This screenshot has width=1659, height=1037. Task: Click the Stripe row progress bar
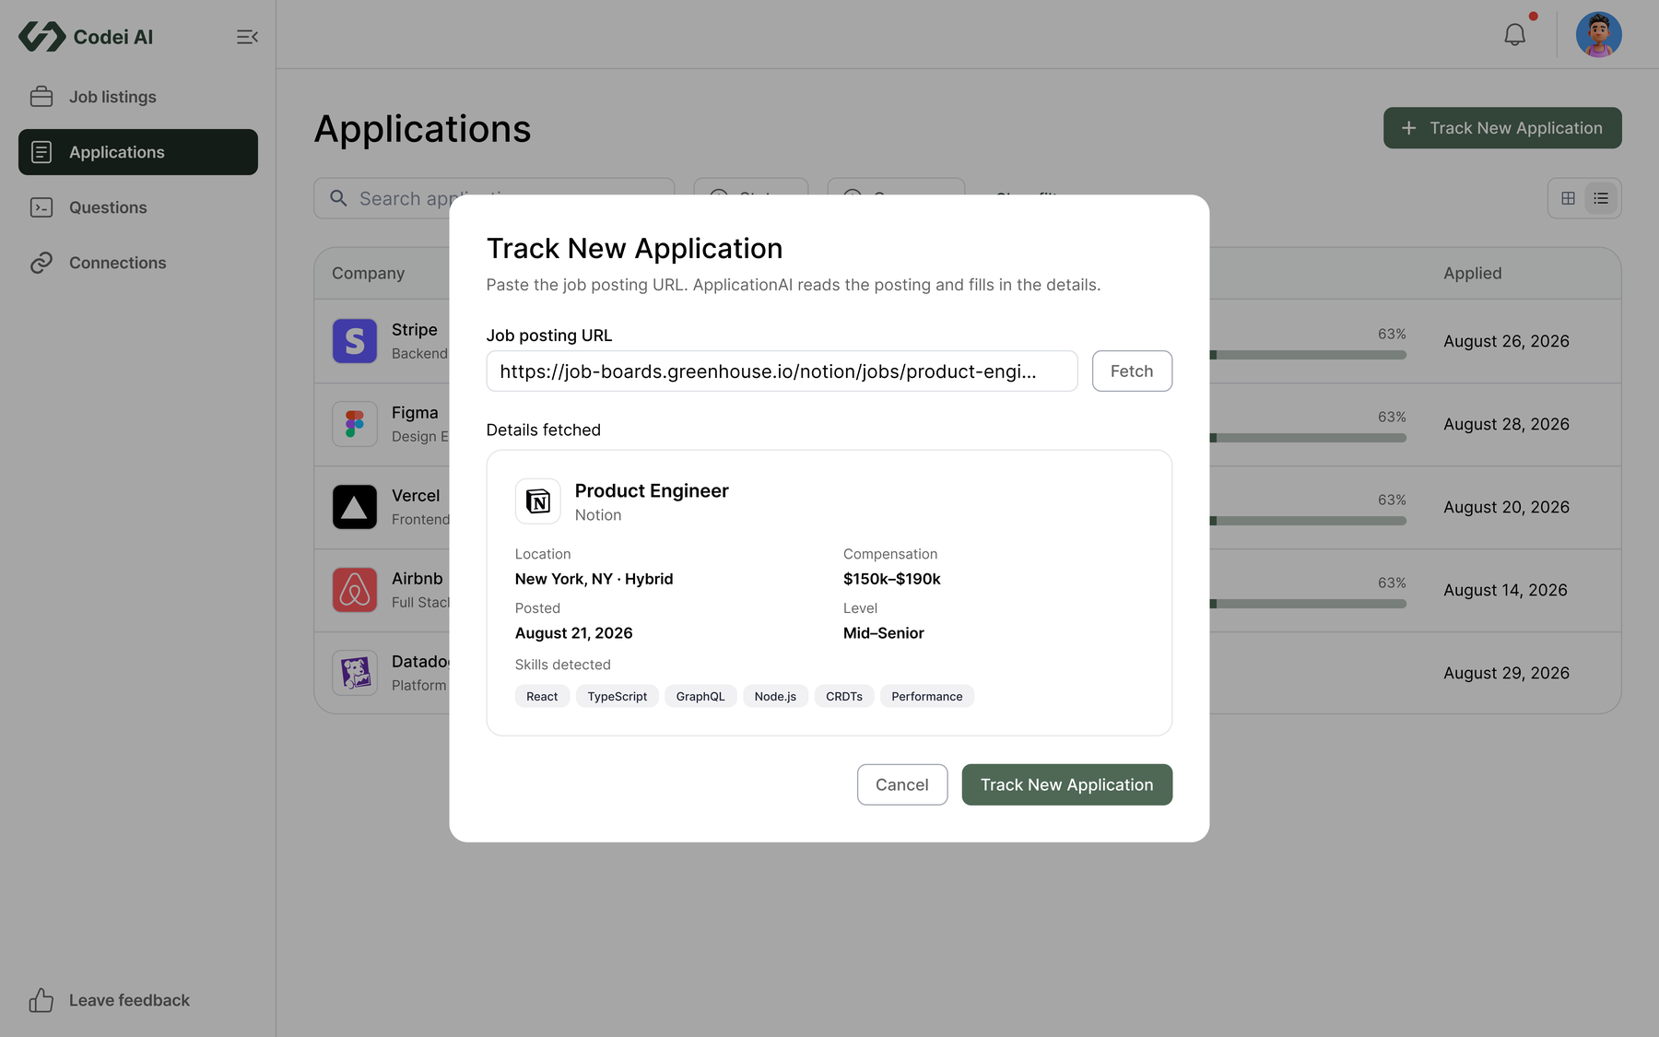click(x=1308, y=355)
